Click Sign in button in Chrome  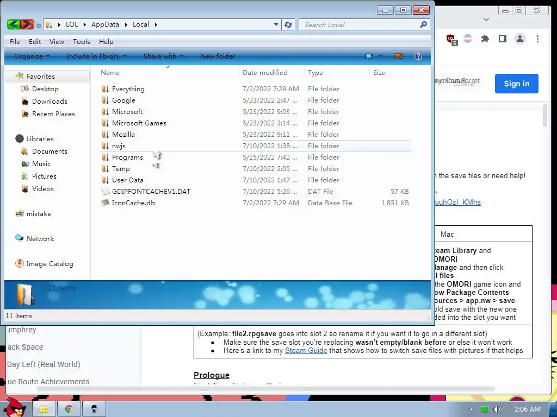(x=517, y=84)
